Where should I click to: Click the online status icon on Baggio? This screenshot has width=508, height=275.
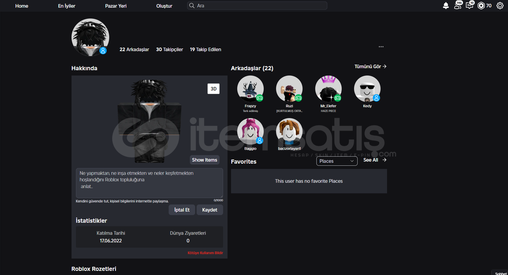pyautogui.click(x=260, y=141)
